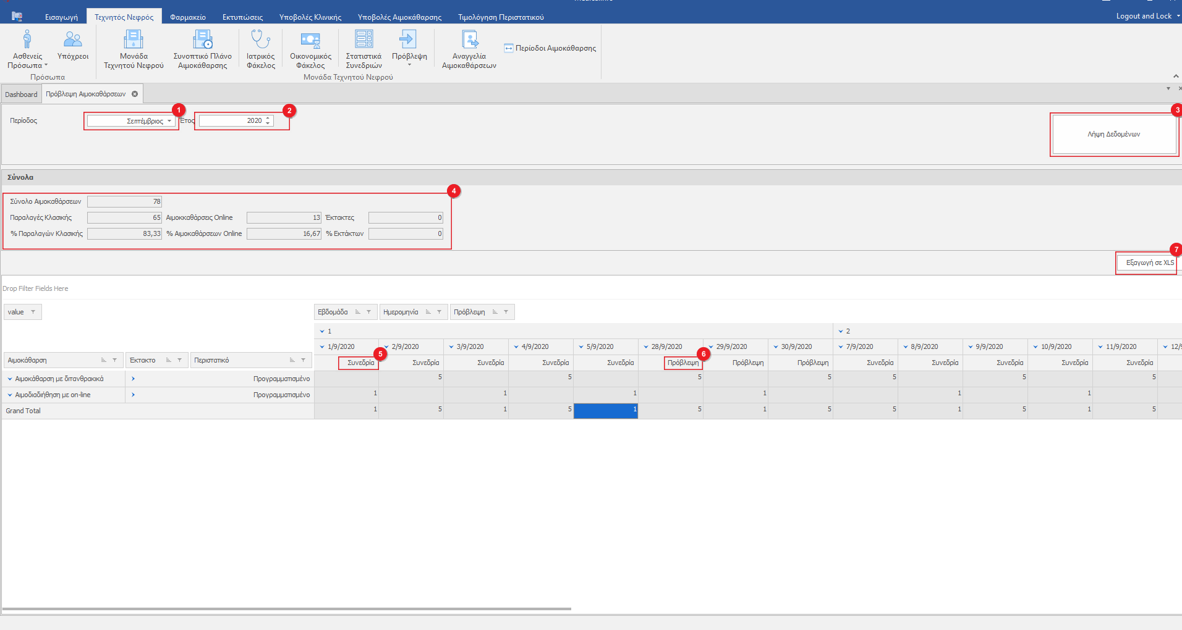Image resolution: width=1182 pixels, height=630 pixels.
Task: Click the Λήψη Δεδομένων button
Action: pos(1114,134)
